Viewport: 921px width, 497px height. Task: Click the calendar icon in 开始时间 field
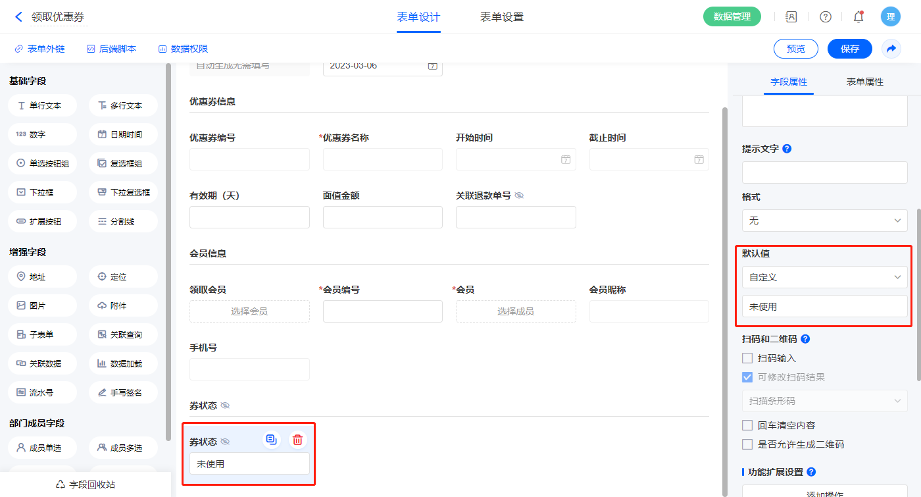565,159
